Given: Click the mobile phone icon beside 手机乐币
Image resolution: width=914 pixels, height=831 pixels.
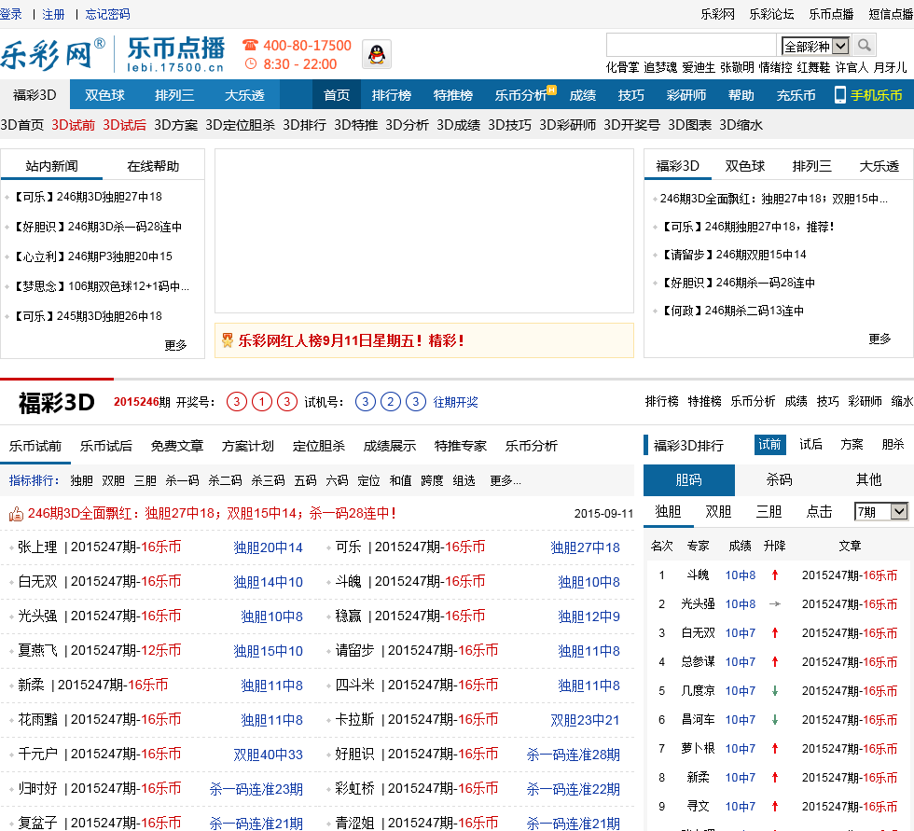Looking at the screenshot, I should point(839,95).
